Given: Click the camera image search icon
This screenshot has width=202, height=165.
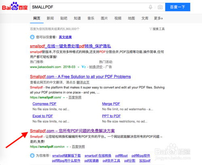Looking at the screenshot, I should pyautogui.click(x=160, y=7).
